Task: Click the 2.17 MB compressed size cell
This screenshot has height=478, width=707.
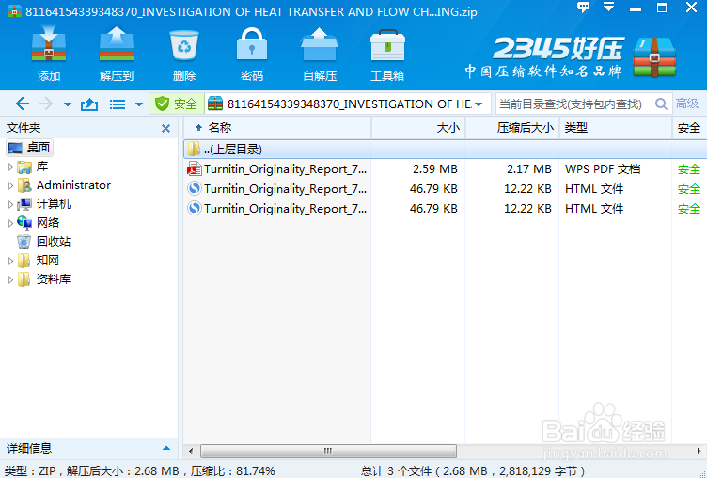Action: click(529, 169)
